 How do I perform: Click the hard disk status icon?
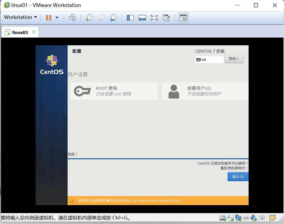click(223, 218)
